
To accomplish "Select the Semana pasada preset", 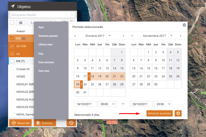I will (48, 36).
